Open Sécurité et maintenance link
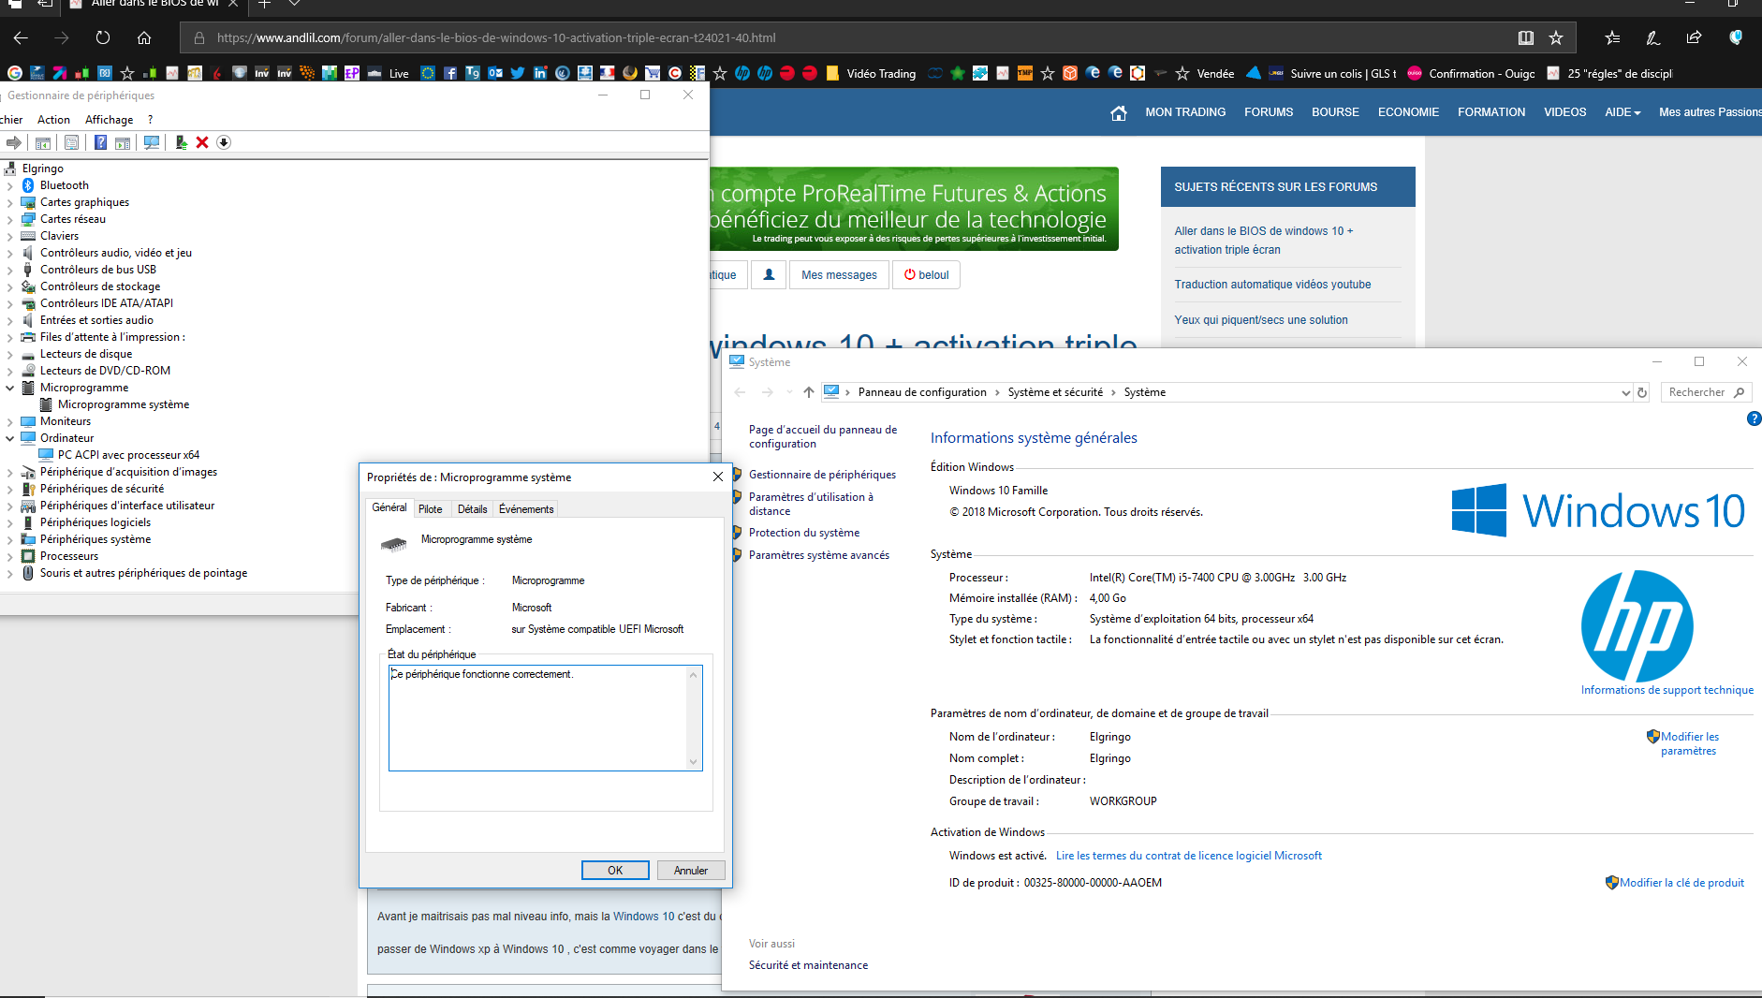This screenshot has height=998, width=1762. [808, 965]
